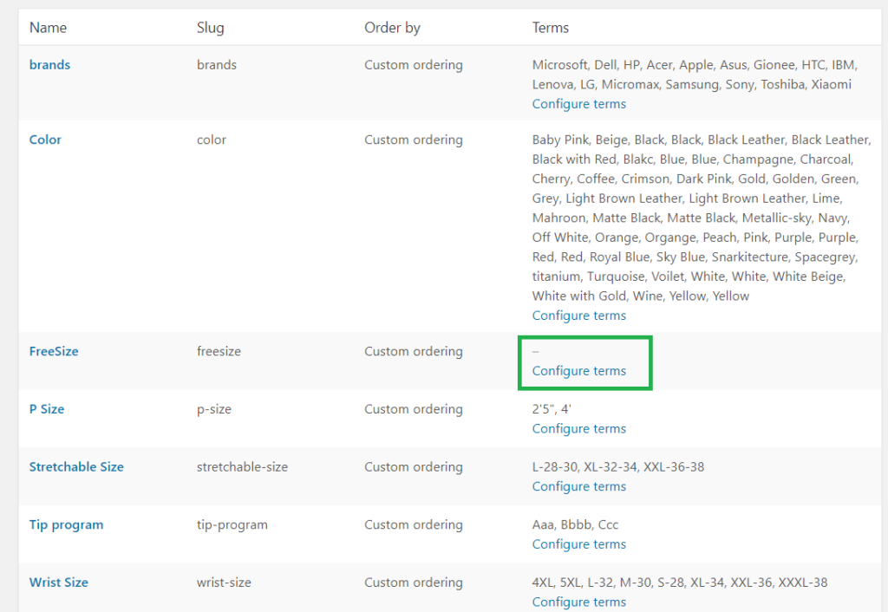
Task: Select the slug text 'freesize'
Action: (219, 352)
